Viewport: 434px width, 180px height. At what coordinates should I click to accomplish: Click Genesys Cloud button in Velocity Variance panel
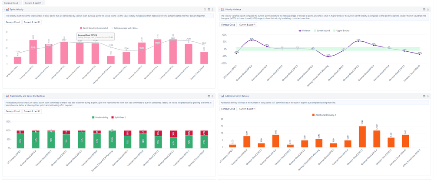(x=228, y=25)
